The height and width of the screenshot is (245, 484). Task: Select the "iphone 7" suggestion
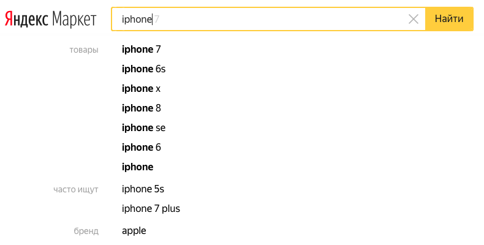142,49
